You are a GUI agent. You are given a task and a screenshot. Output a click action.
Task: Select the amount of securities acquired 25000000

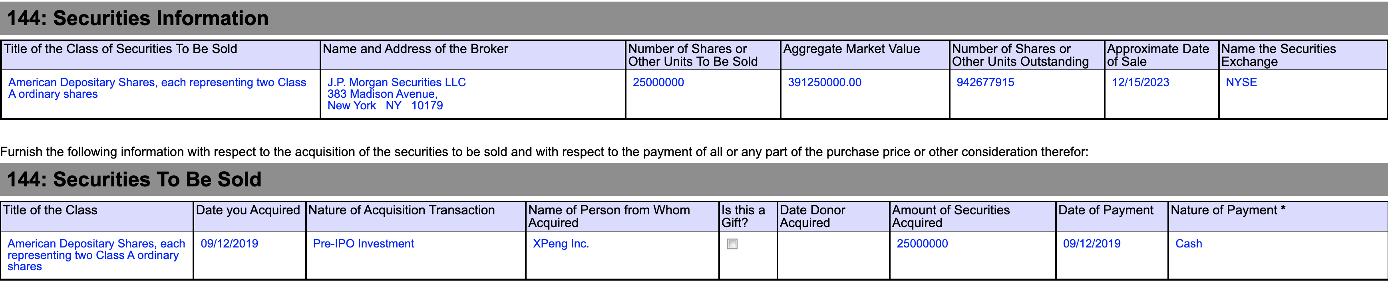coord(922,243)
